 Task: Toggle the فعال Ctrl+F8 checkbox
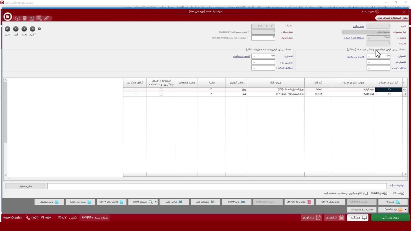386,193
